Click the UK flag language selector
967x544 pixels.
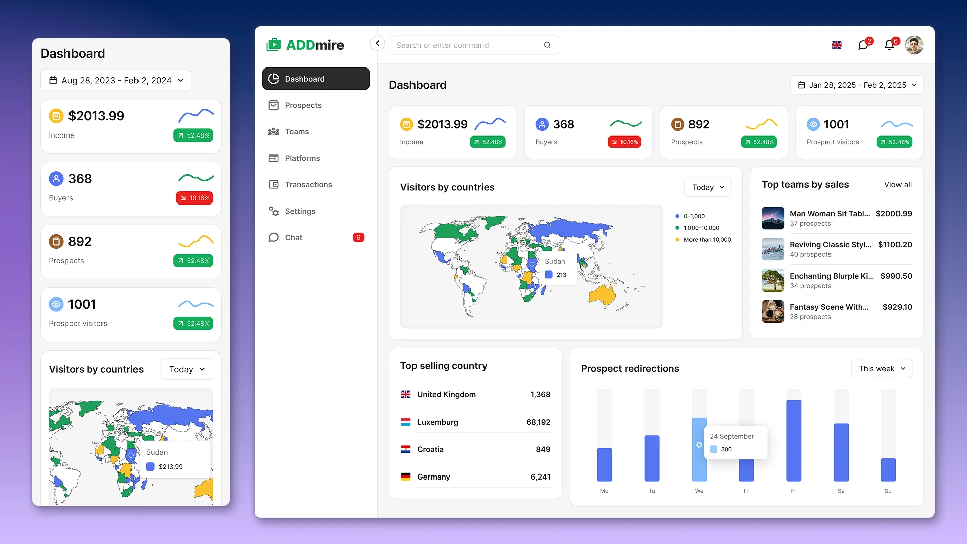click(x=837, y=45)
